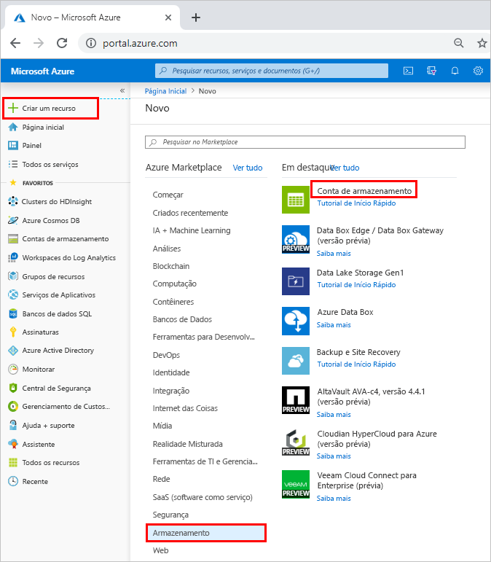The image size is (491, 562).
Task: Click Ver tudo next to Azure Marketplace
Action: (248, 168)
